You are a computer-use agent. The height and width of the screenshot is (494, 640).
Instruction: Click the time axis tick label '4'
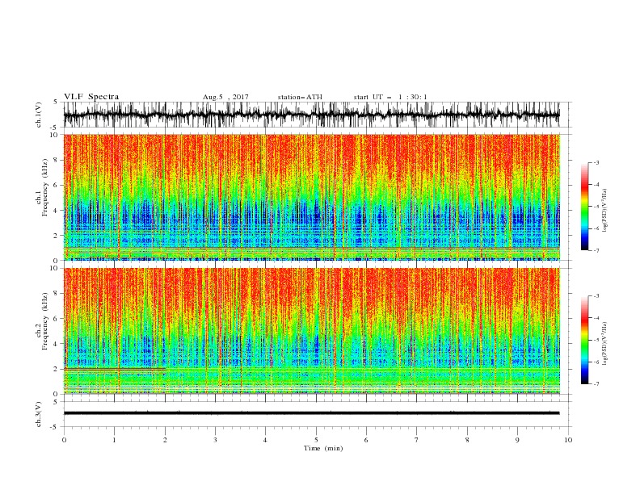click(265, 440)
